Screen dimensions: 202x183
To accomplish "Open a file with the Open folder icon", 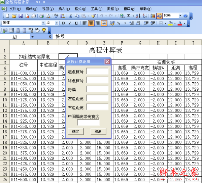I will pos(14,16).
